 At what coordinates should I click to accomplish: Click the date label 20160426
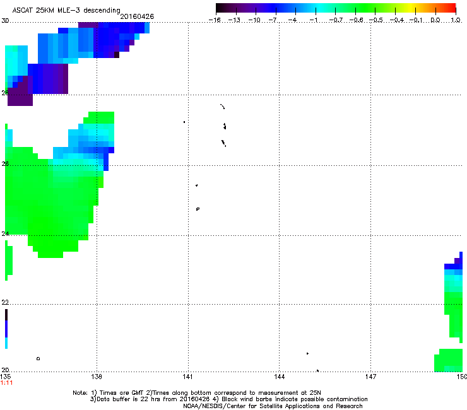pos(137,16)
